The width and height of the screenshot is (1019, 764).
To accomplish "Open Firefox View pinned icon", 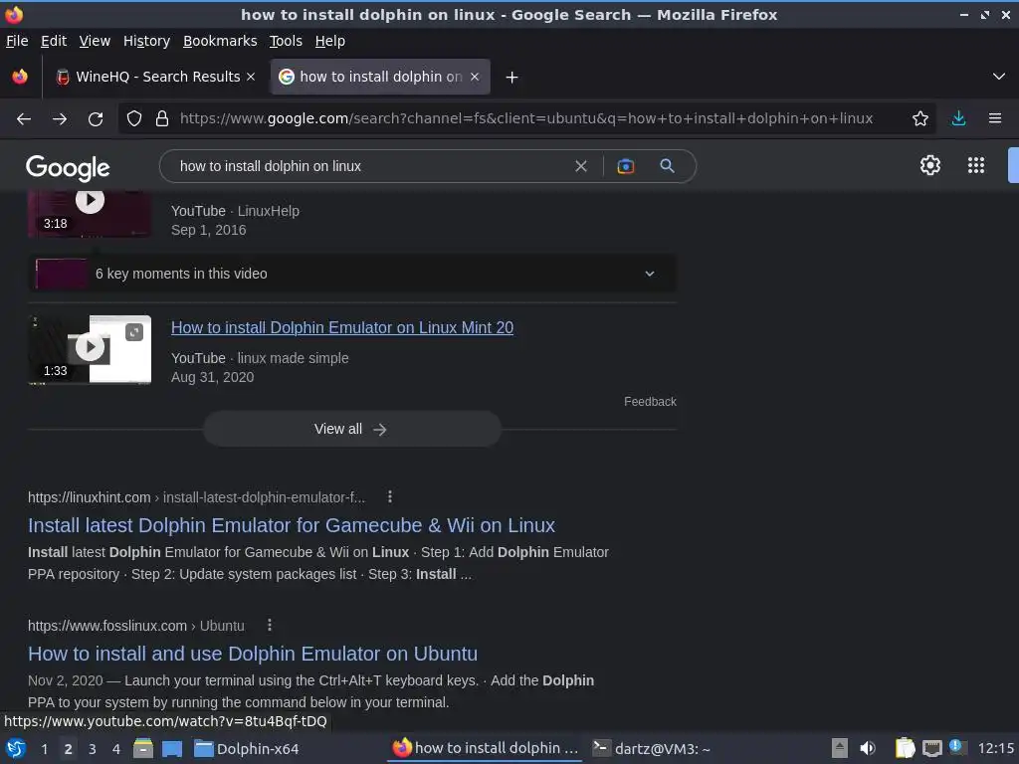I will pos(20,77).
